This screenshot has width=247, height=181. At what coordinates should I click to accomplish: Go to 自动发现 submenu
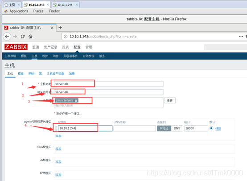click(x=89, y=56)
